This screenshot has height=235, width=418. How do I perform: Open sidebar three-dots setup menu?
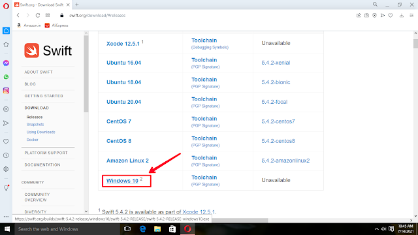pyautogui.click(x=6, y=217)
